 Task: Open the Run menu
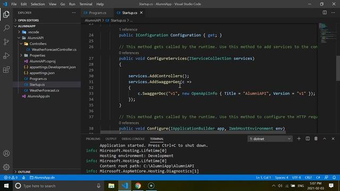[x=72, y=4]
